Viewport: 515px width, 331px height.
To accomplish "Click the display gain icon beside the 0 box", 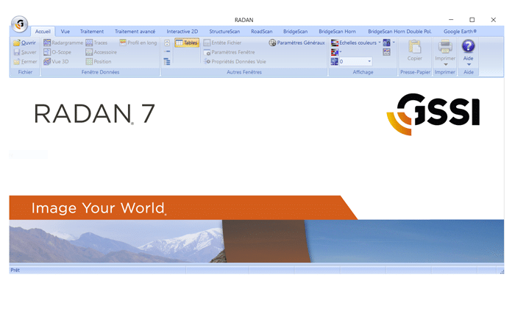I will [x=334, y=61].
